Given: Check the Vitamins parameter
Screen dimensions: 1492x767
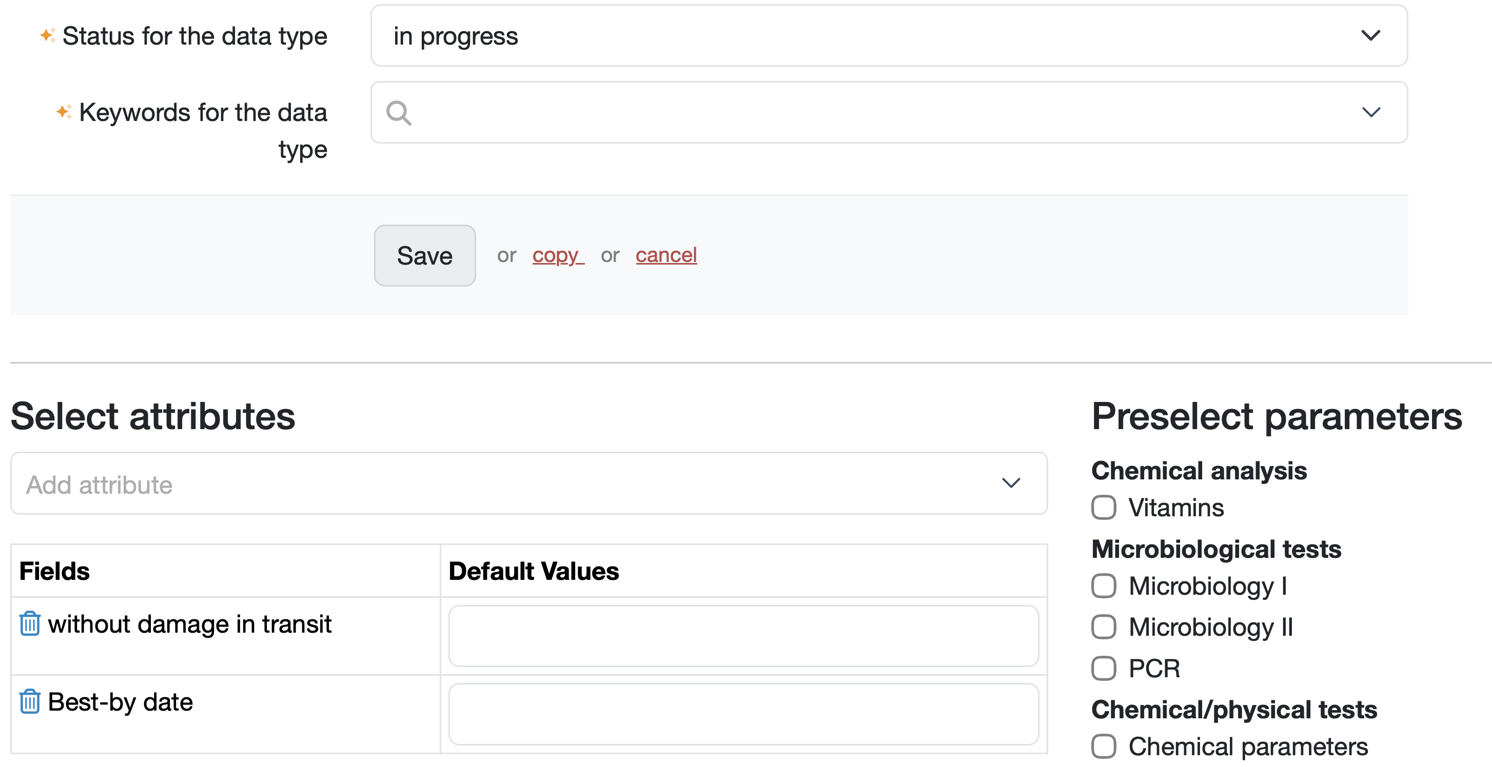Looking at the screenshot, I should [1104, 508].
